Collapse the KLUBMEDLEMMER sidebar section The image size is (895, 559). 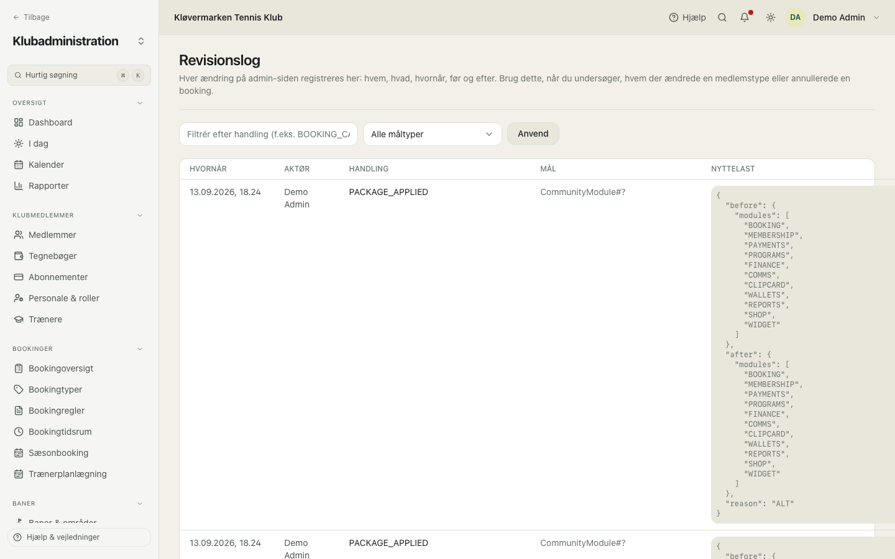click(x=140, y=216)
